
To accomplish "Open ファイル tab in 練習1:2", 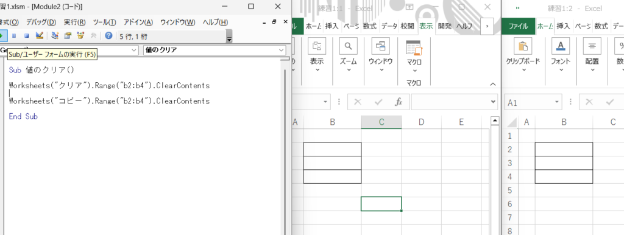I will (x=518, y=27).
